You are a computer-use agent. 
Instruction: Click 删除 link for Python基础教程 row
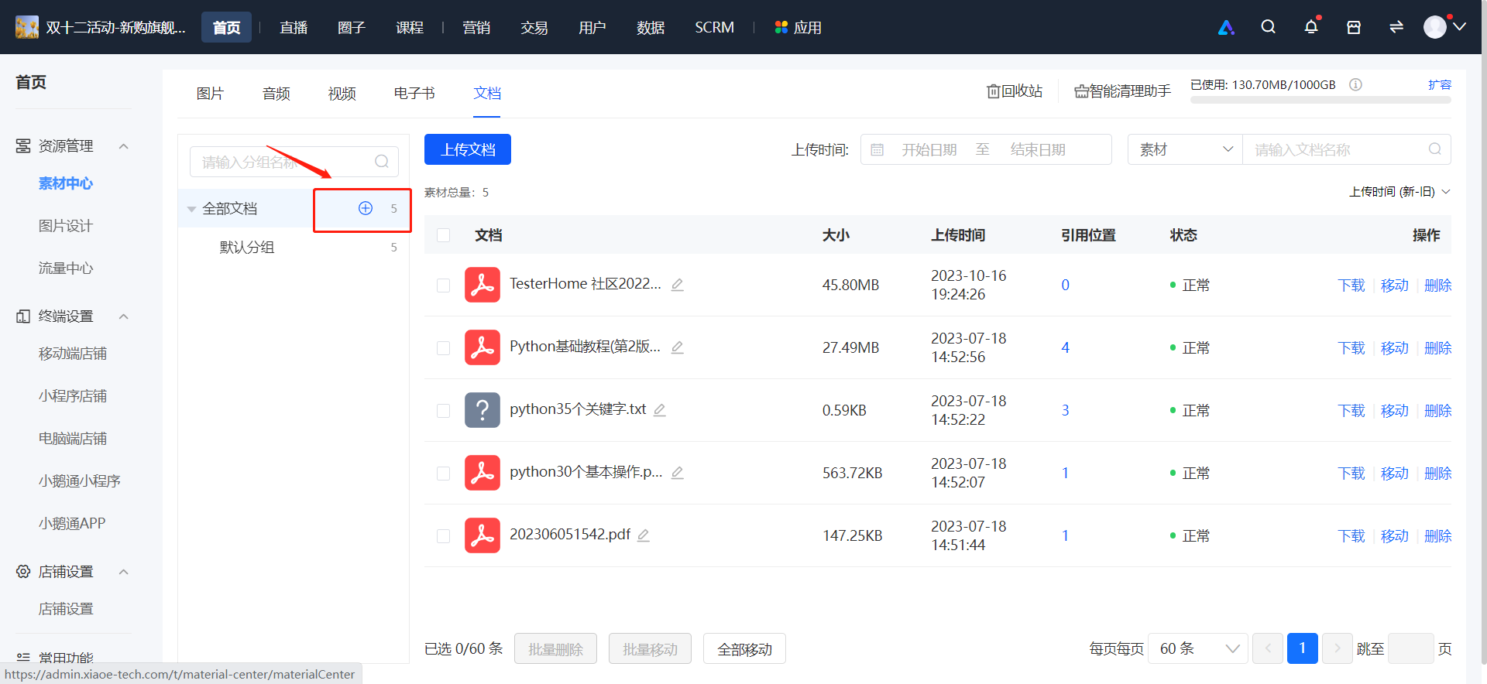pos(1438,348)
